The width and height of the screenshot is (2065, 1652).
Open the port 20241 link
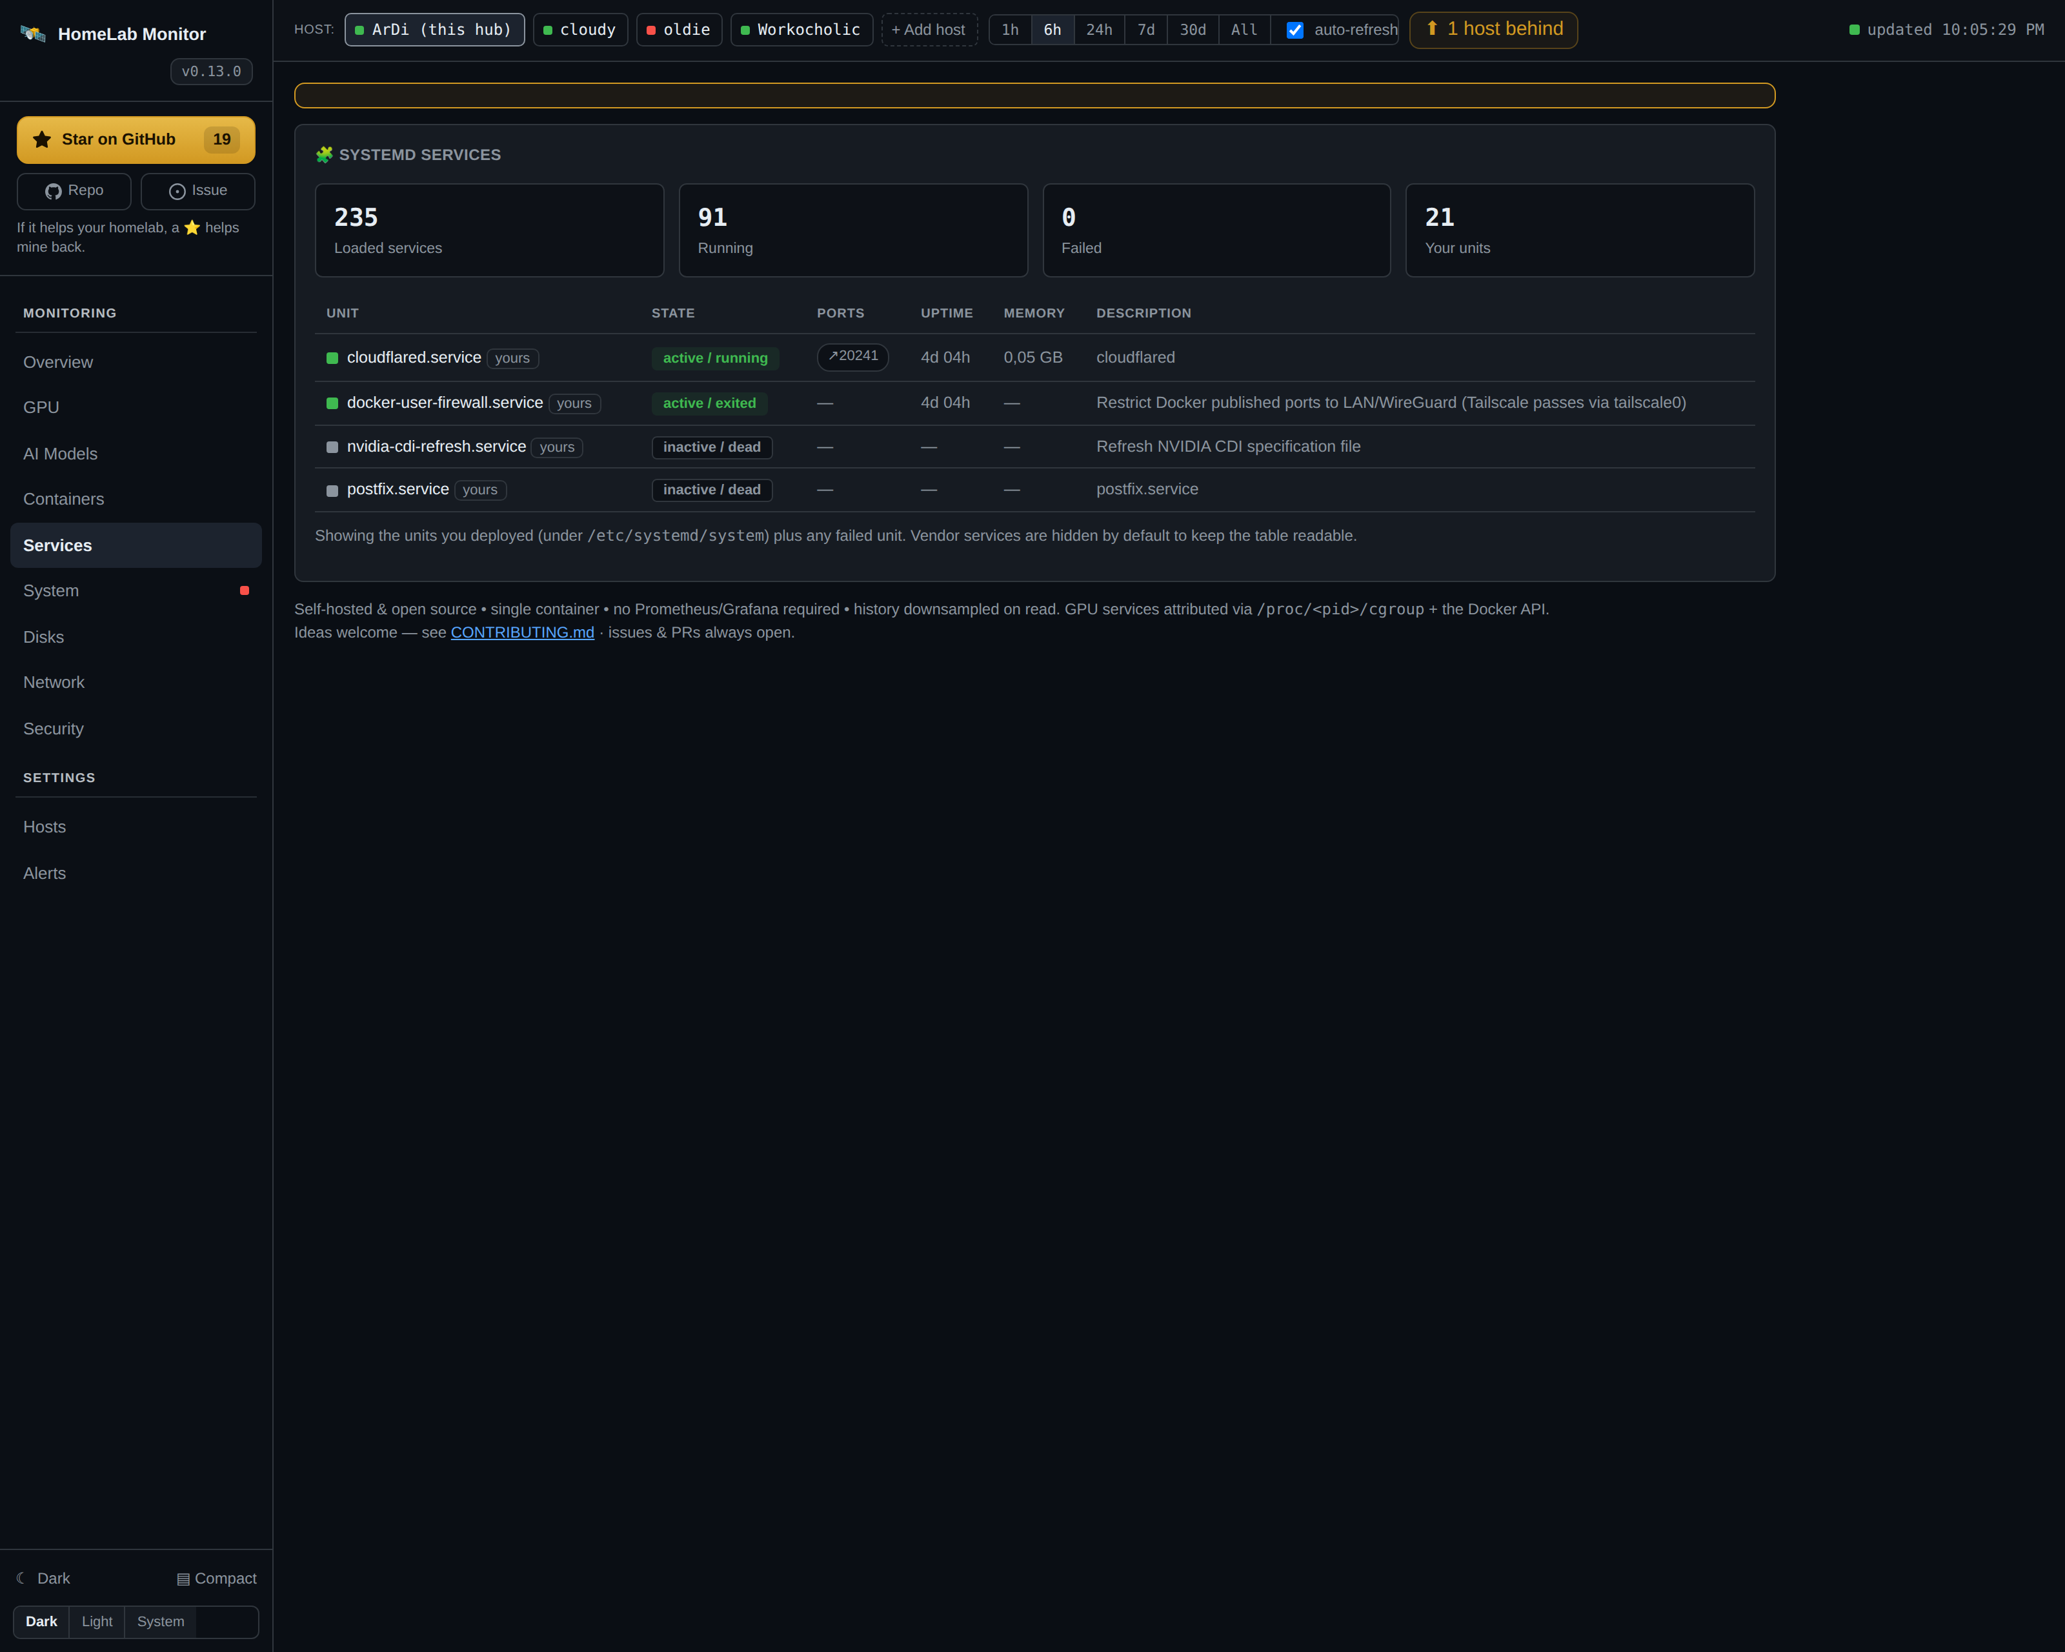click(x=852, y=356)
